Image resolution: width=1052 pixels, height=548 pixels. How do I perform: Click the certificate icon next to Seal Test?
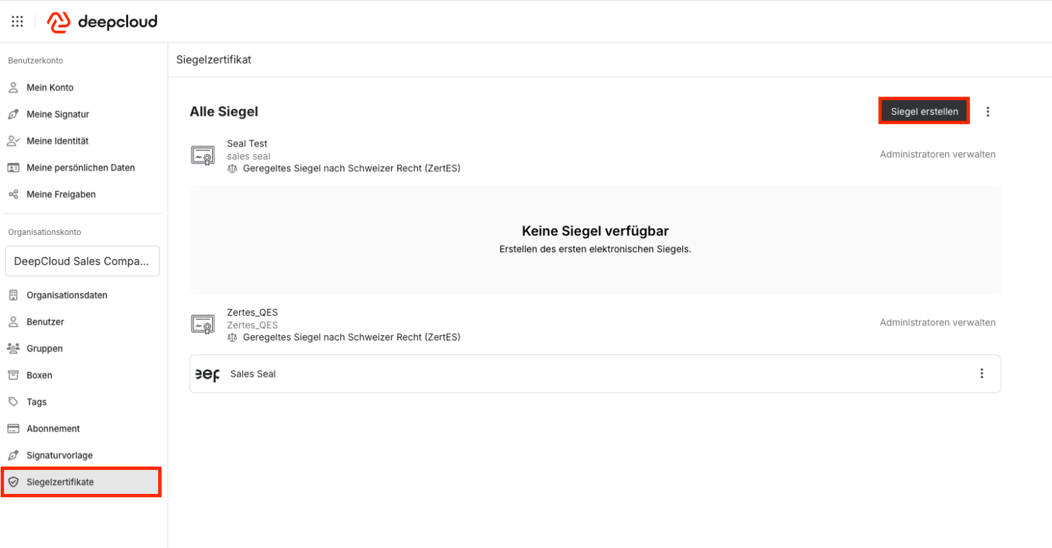click(x=203, y=155)
